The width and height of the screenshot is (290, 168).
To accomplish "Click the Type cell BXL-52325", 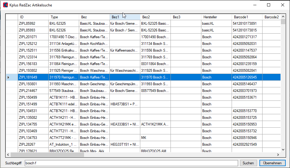I will pos(64,24).
